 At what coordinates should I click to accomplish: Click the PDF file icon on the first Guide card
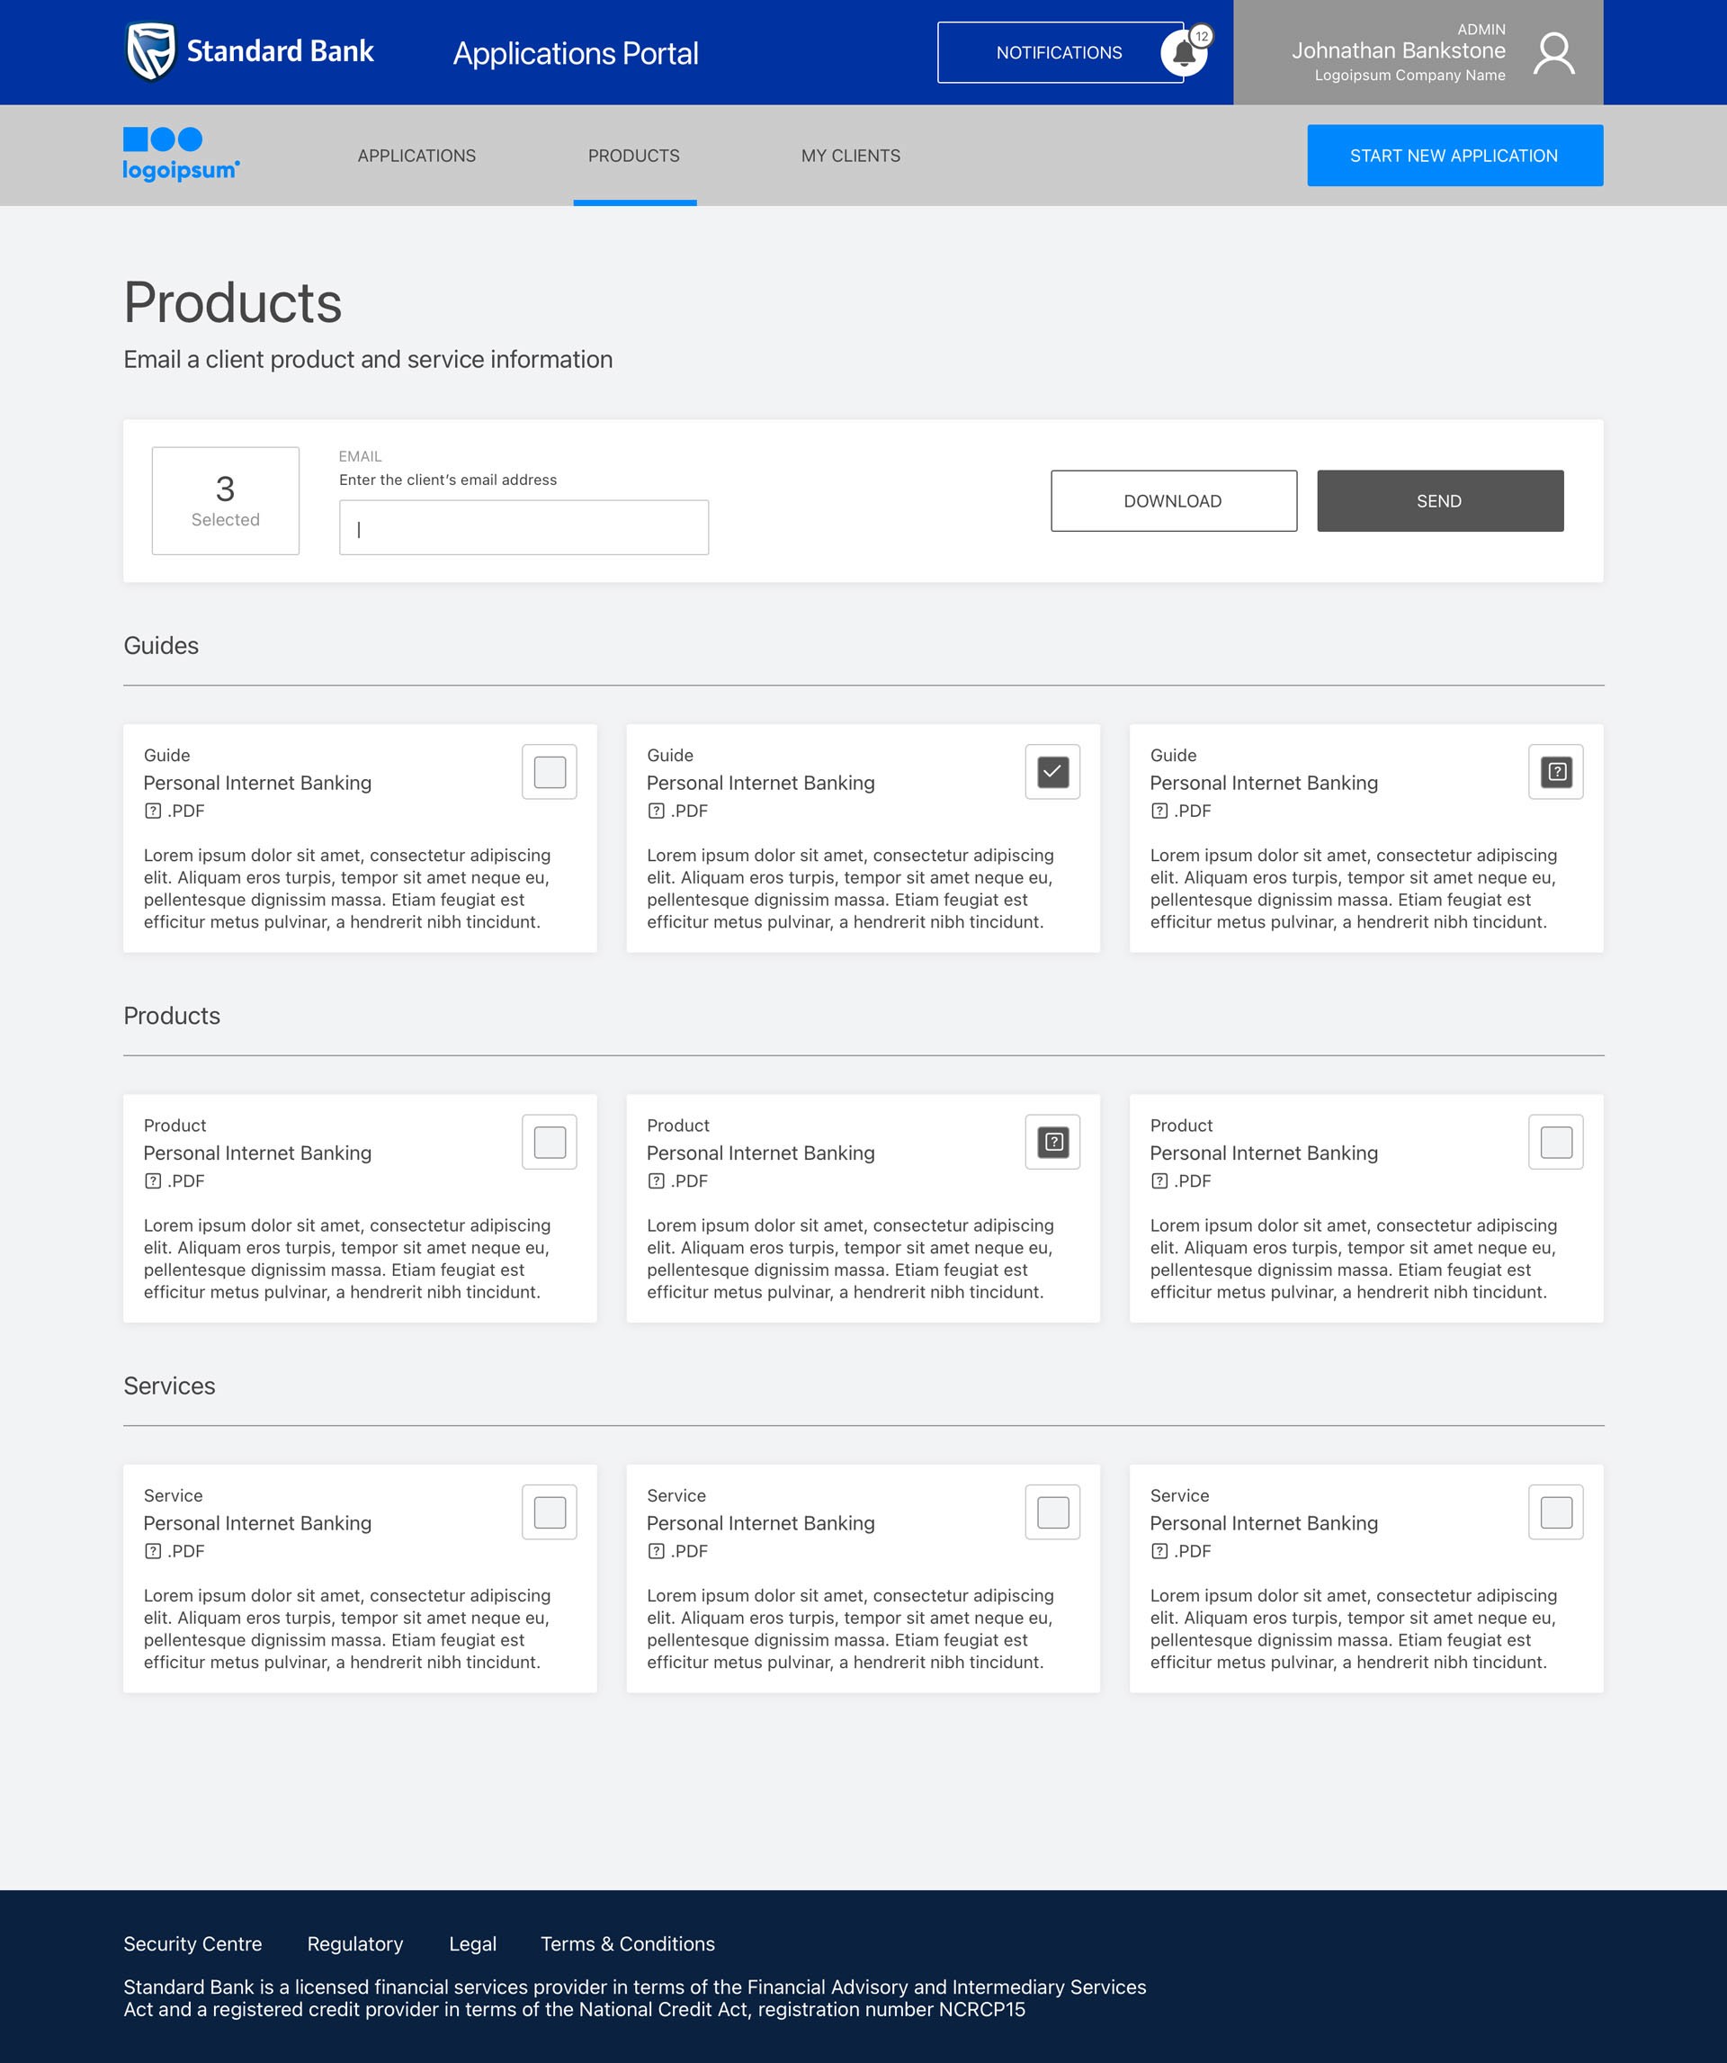tap(153, 811)
